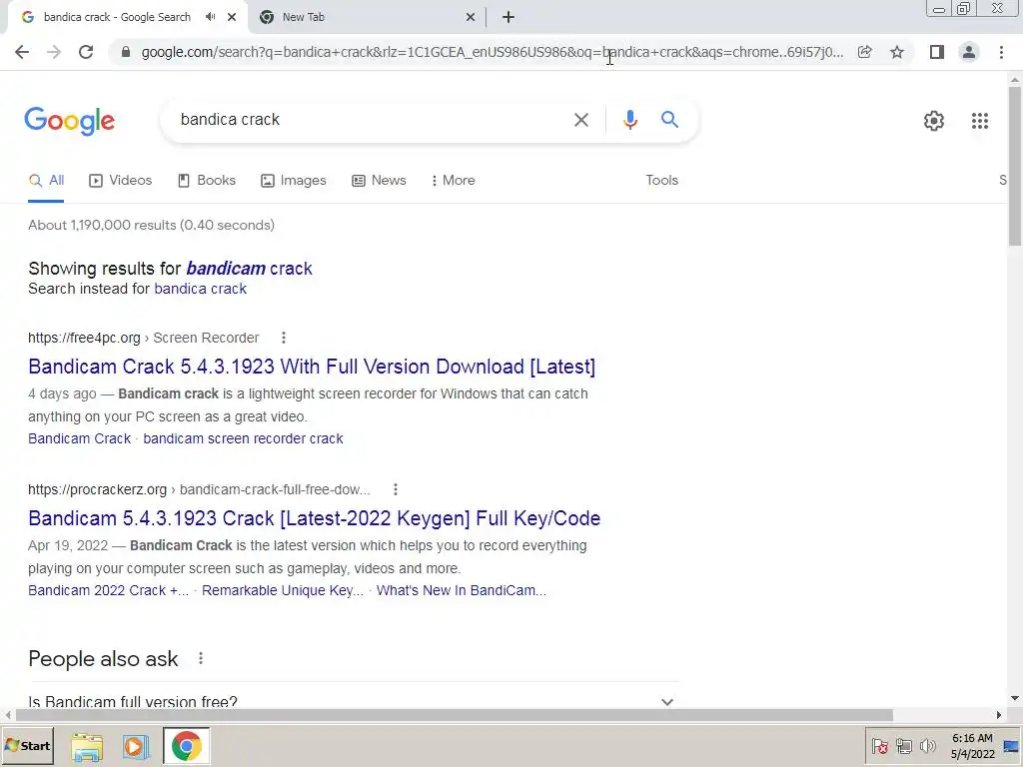Open Chrome's three-dot menu

(1001, 52)
